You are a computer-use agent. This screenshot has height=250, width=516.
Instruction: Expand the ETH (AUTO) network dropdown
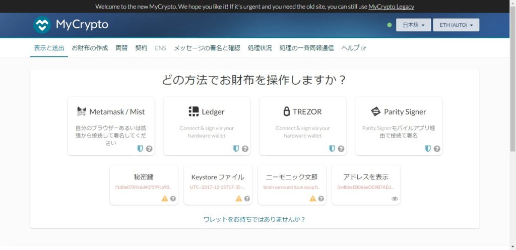(x=456, y=25)
